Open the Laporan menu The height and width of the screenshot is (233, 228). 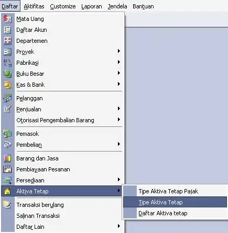click(x=92, y=6)
